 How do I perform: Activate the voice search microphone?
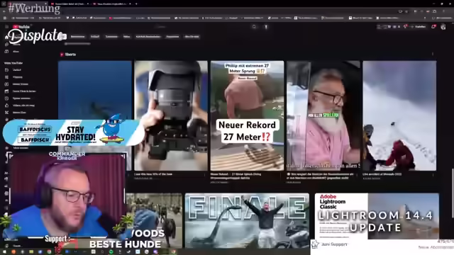coord(266,27)
